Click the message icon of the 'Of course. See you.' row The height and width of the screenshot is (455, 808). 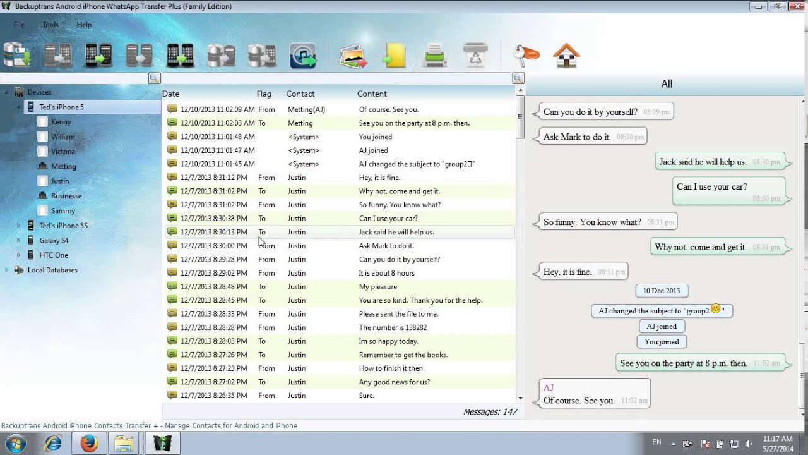coord(172,109)
